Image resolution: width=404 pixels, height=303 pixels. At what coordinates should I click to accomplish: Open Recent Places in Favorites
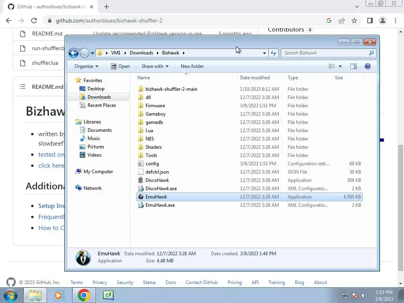point(102,105)
